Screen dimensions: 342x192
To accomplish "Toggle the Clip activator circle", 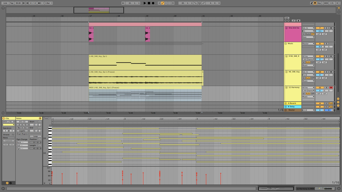I will coord(4,118).
